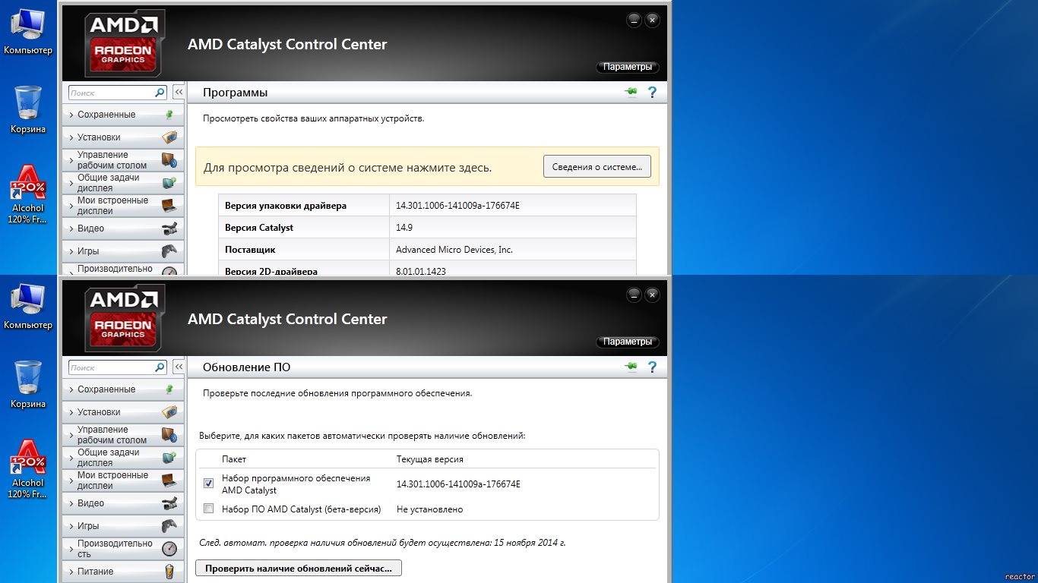
Task: Click the Сведения о системе... button
Action: pyautogui.click(x=597, y=167)
